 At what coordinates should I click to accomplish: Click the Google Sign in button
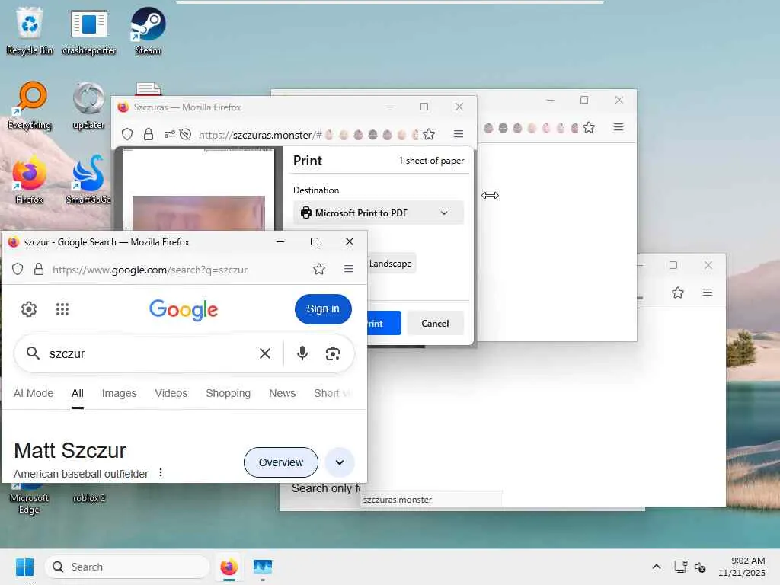[x=323, y=309]
